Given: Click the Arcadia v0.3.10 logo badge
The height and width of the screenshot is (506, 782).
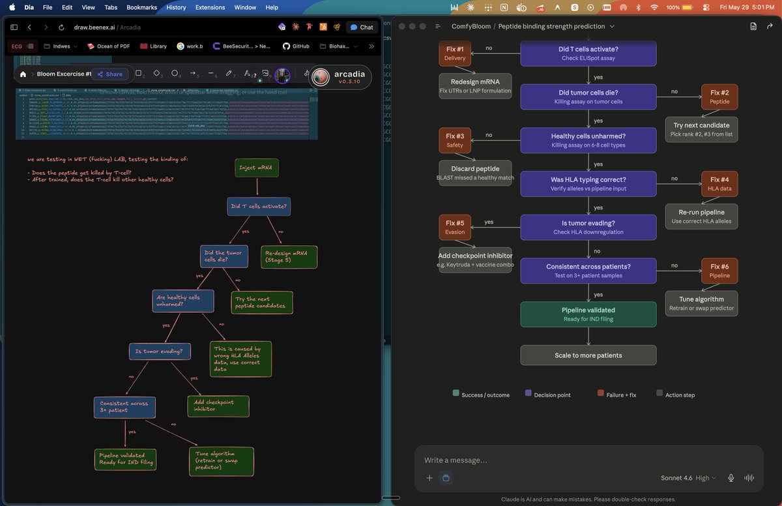Looking at the screenshot, I should pyautogui.click(x=341, y=77).
